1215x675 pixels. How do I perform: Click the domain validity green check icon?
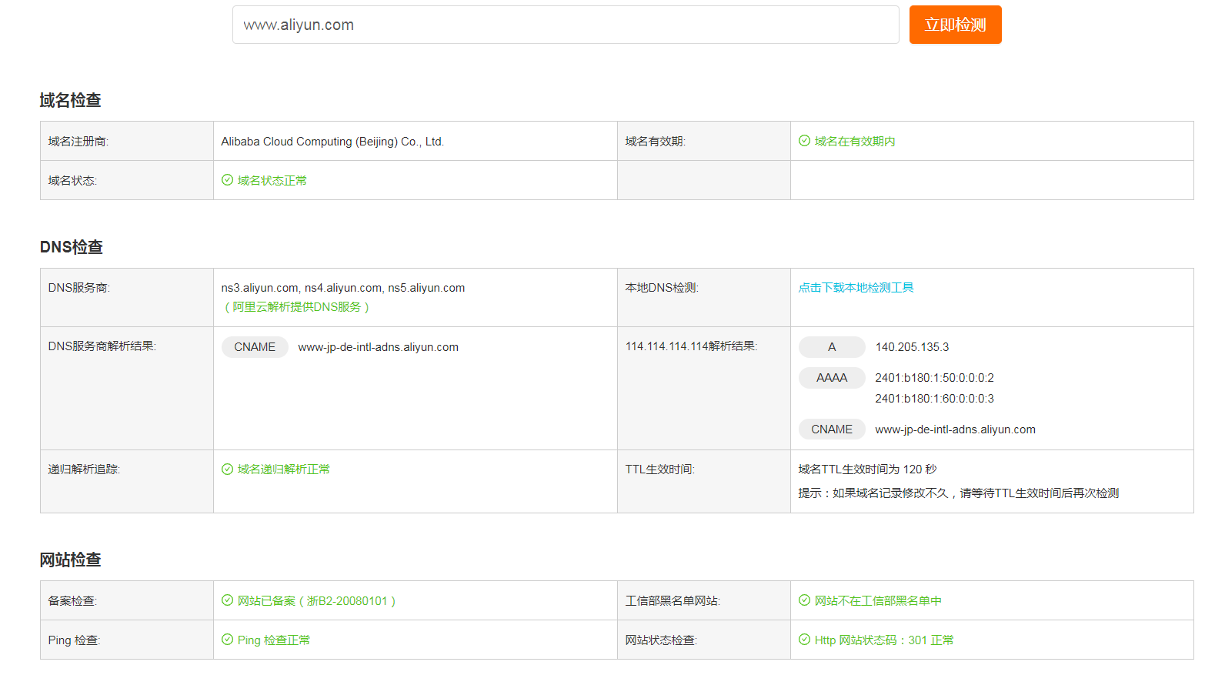click(804, 141)
